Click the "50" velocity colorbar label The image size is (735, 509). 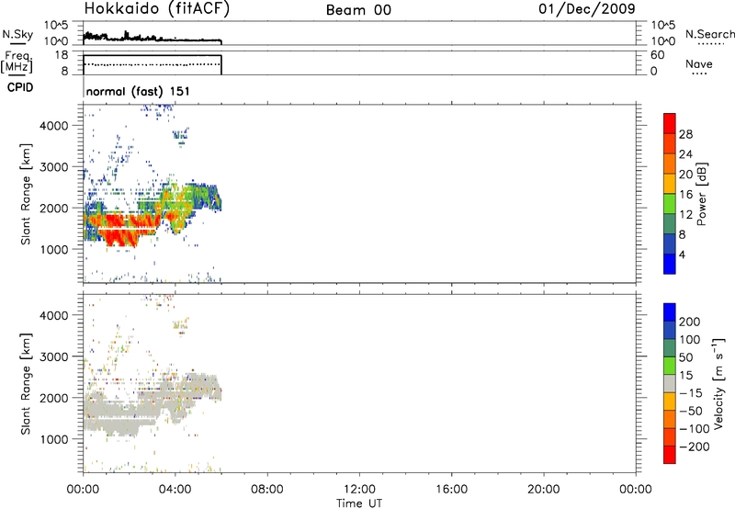coord(685,357)
